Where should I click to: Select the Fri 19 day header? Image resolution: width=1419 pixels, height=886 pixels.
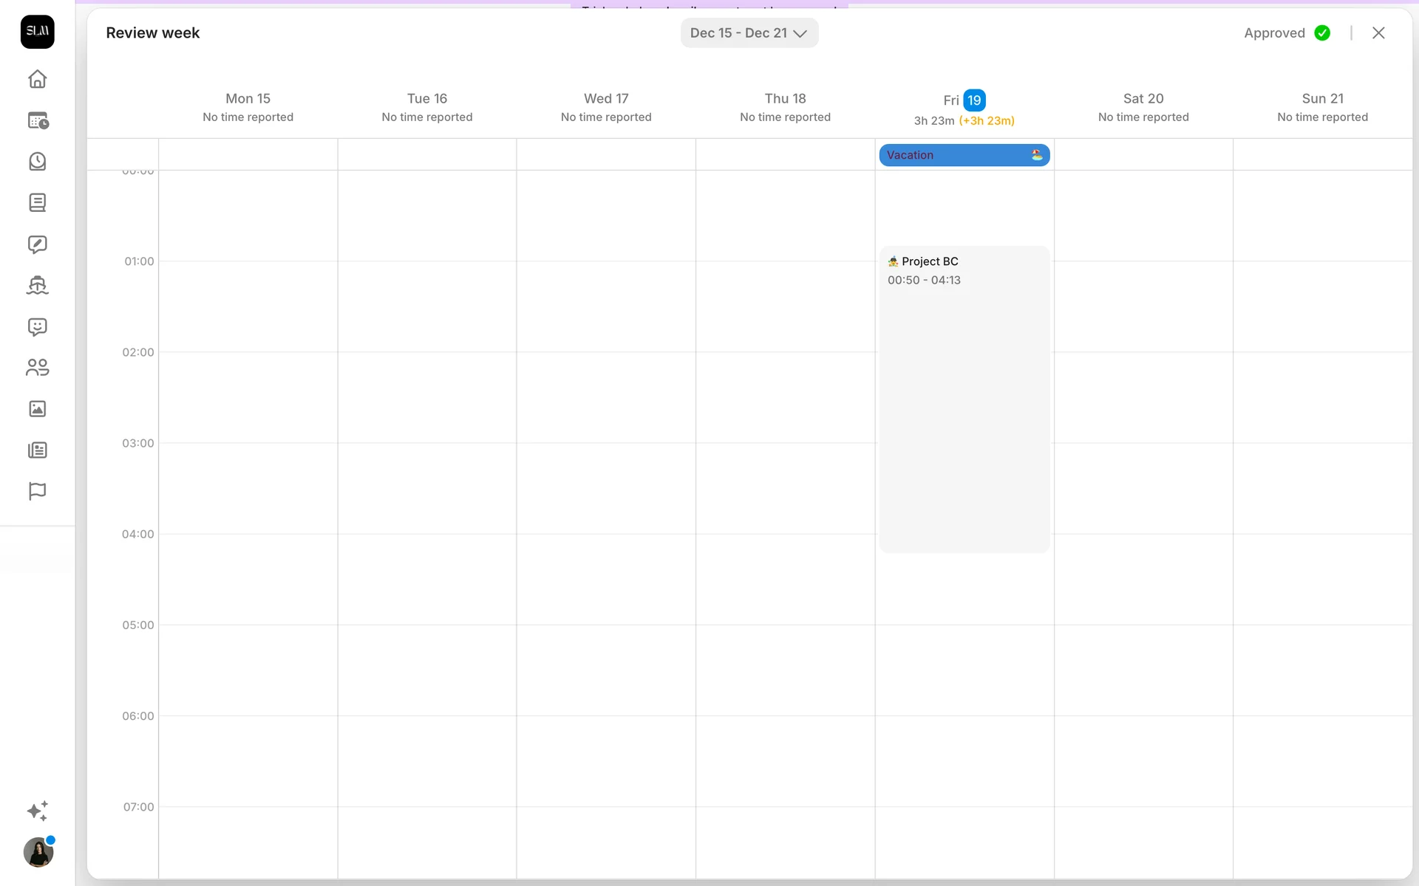click(964, 100)
